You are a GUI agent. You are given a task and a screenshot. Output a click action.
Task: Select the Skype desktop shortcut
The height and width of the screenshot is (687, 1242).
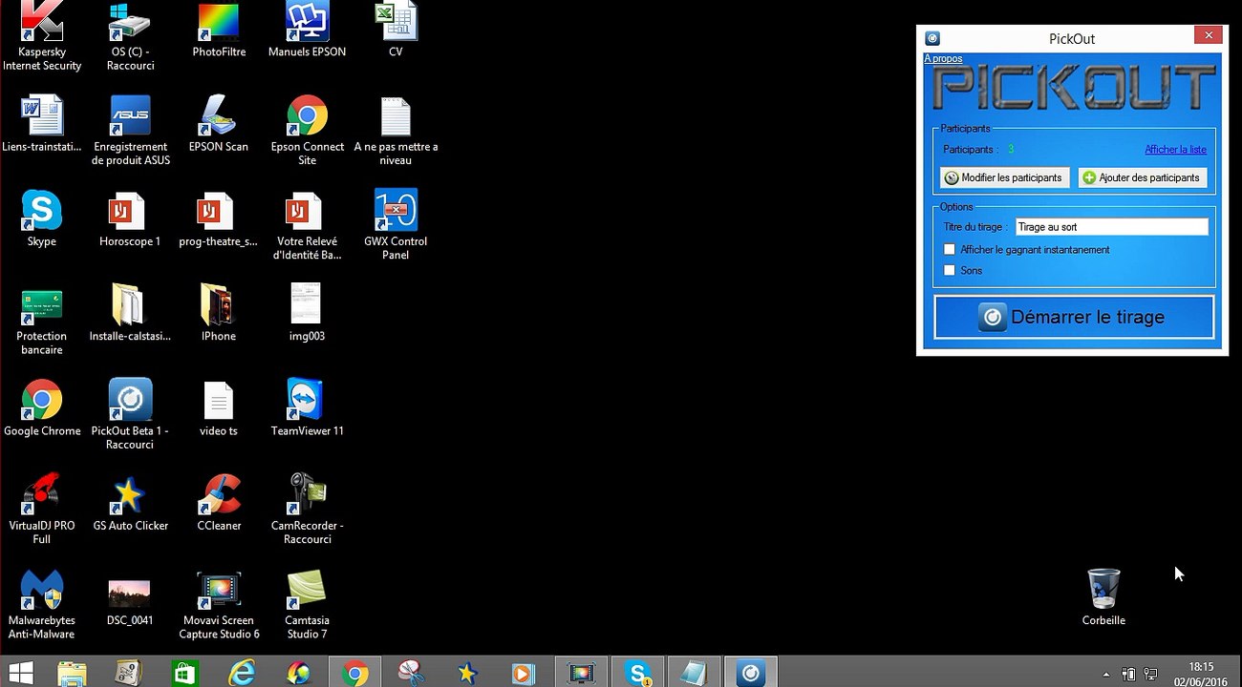(x=42, y=219)
